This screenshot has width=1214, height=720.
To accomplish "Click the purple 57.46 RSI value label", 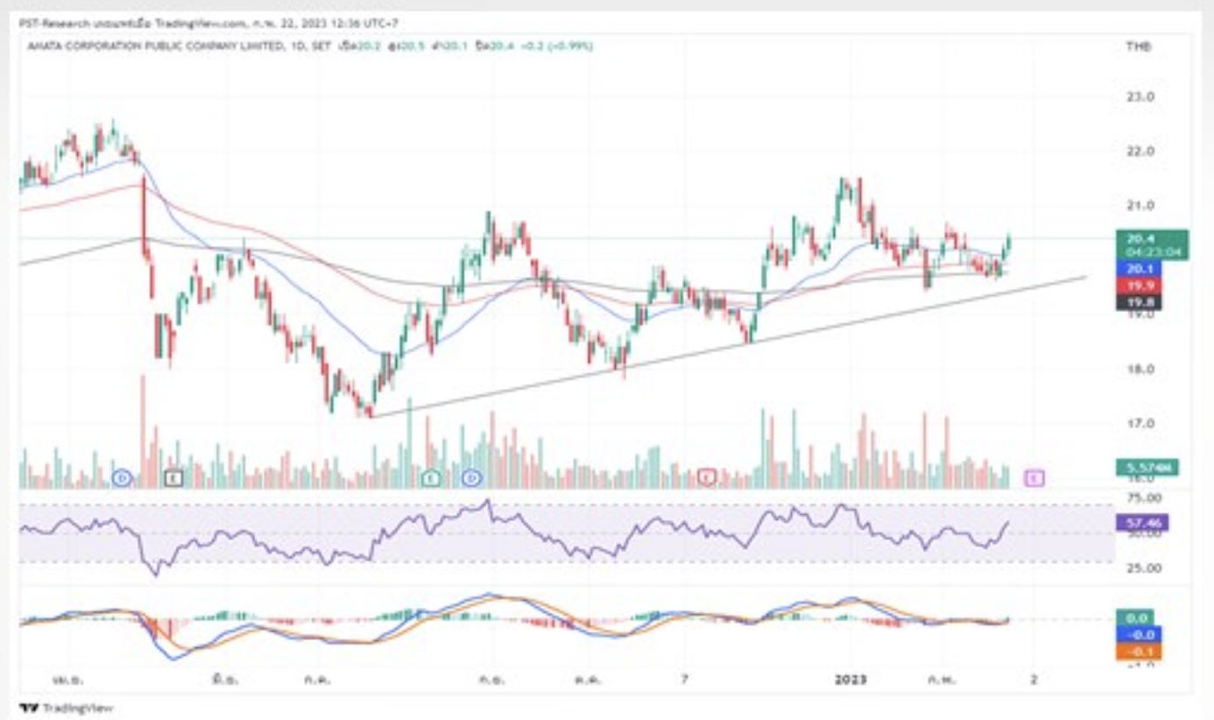I will [1142, 523].
